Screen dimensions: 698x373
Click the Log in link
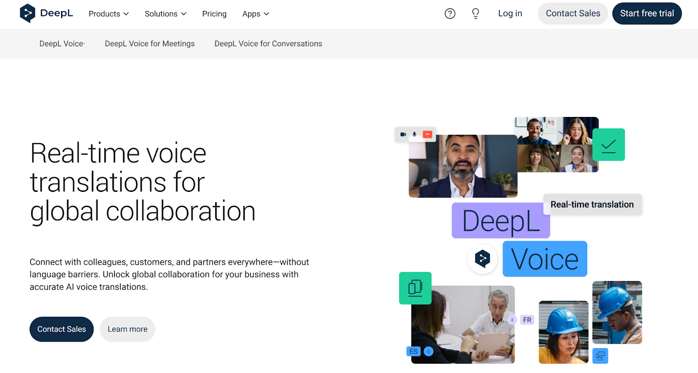pyautogui.click(x=510, y=14)
